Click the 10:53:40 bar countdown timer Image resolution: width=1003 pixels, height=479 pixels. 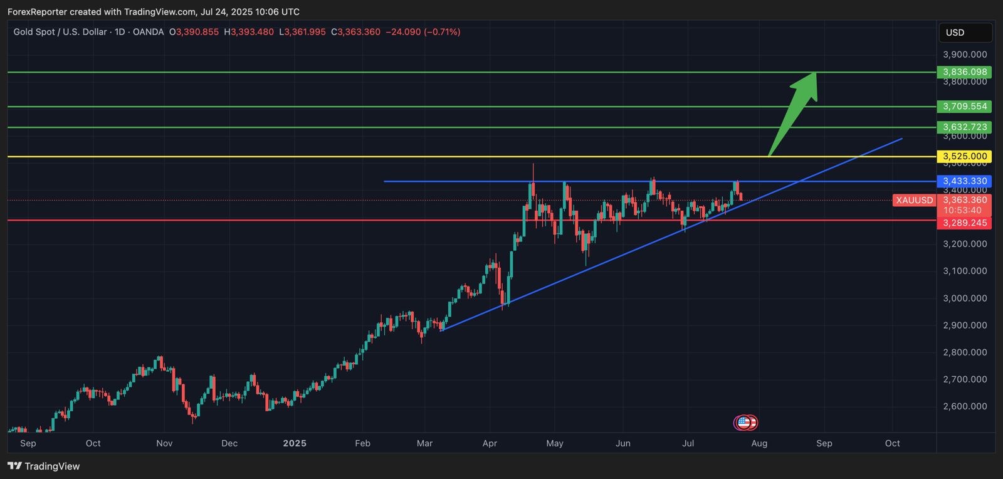(963, 211)
